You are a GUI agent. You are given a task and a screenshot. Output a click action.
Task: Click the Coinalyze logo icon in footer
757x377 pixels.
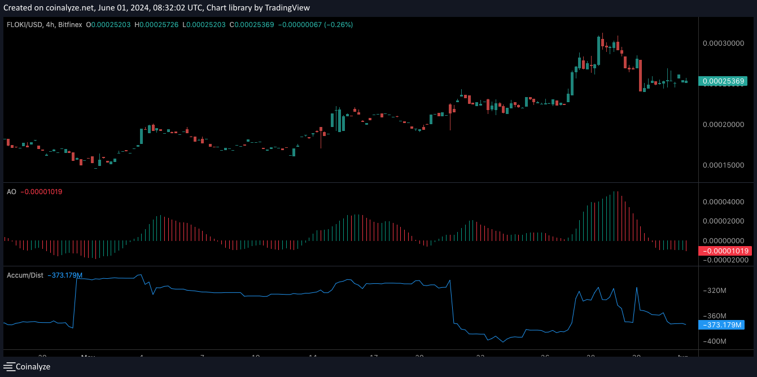coord(9,367)
